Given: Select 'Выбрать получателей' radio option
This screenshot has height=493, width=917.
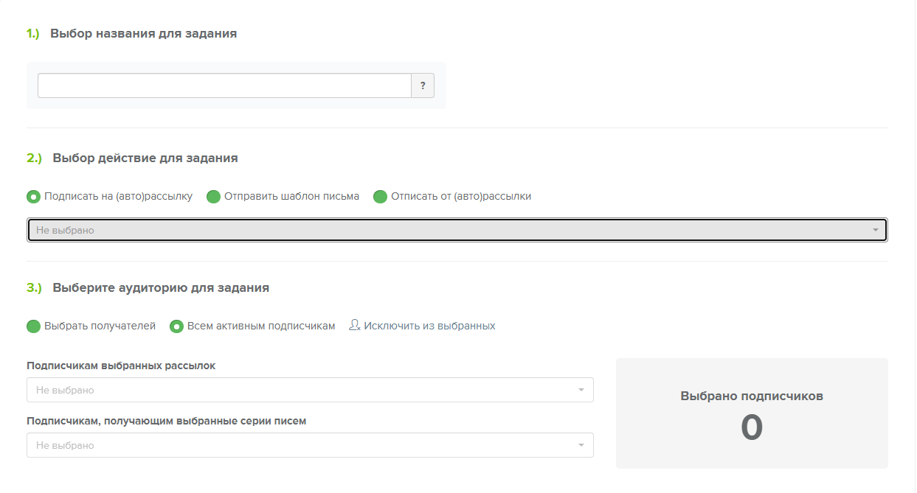Looking at the screenshot, I should tap(33, 326).
